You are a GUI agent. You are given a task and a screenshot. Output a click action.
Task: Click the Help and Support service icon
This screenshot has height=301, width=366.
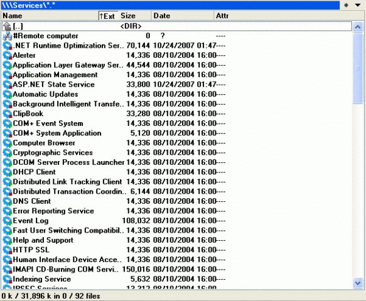8,240
